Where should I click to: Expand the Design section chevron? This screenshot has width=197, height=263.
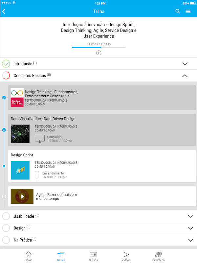pos(190,228)
